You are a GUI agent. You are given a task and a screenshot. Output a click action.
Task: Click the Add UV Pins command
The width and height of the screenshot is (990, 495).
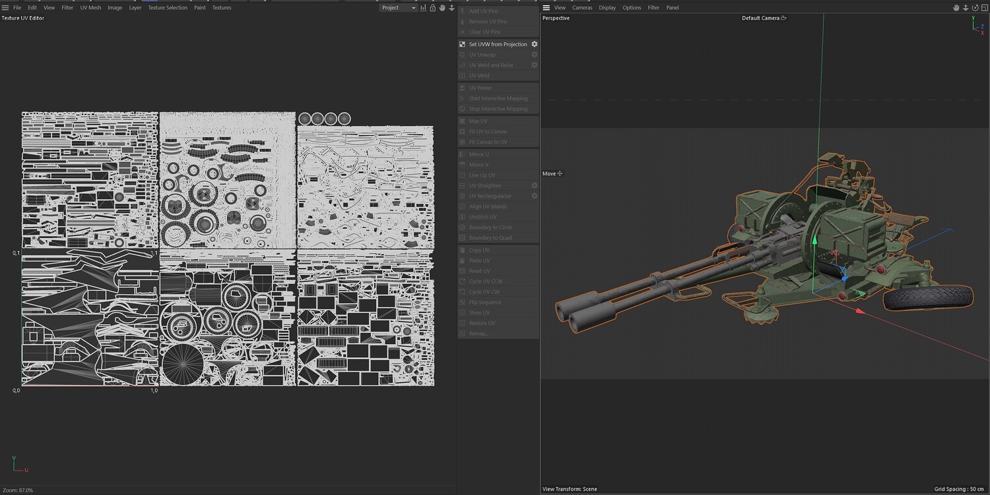click(498, 11)
